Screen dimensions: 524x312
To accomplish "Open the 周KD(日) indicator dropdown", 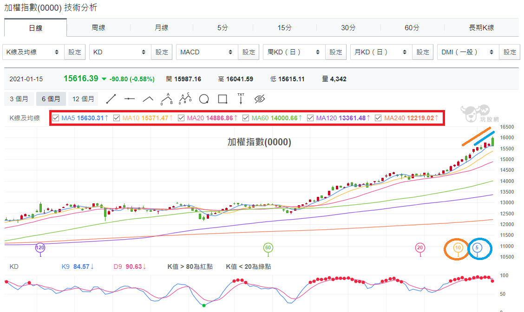I will click(x=295, y=52).
